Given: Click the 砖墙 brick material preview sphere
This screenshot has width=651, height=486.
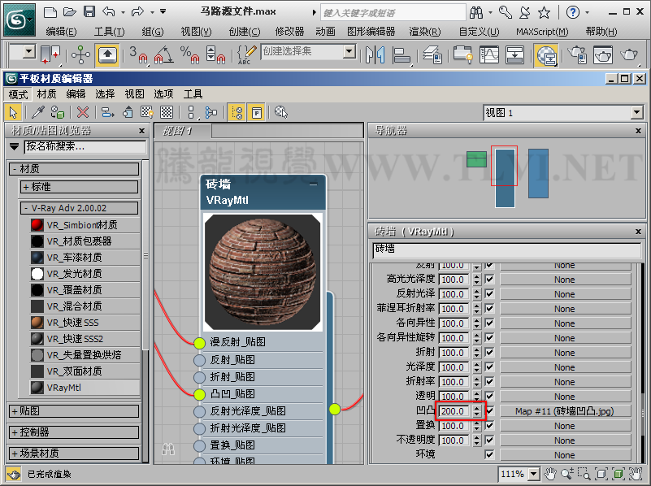Looking at the screenshot, I should click(x=263, y=271).
